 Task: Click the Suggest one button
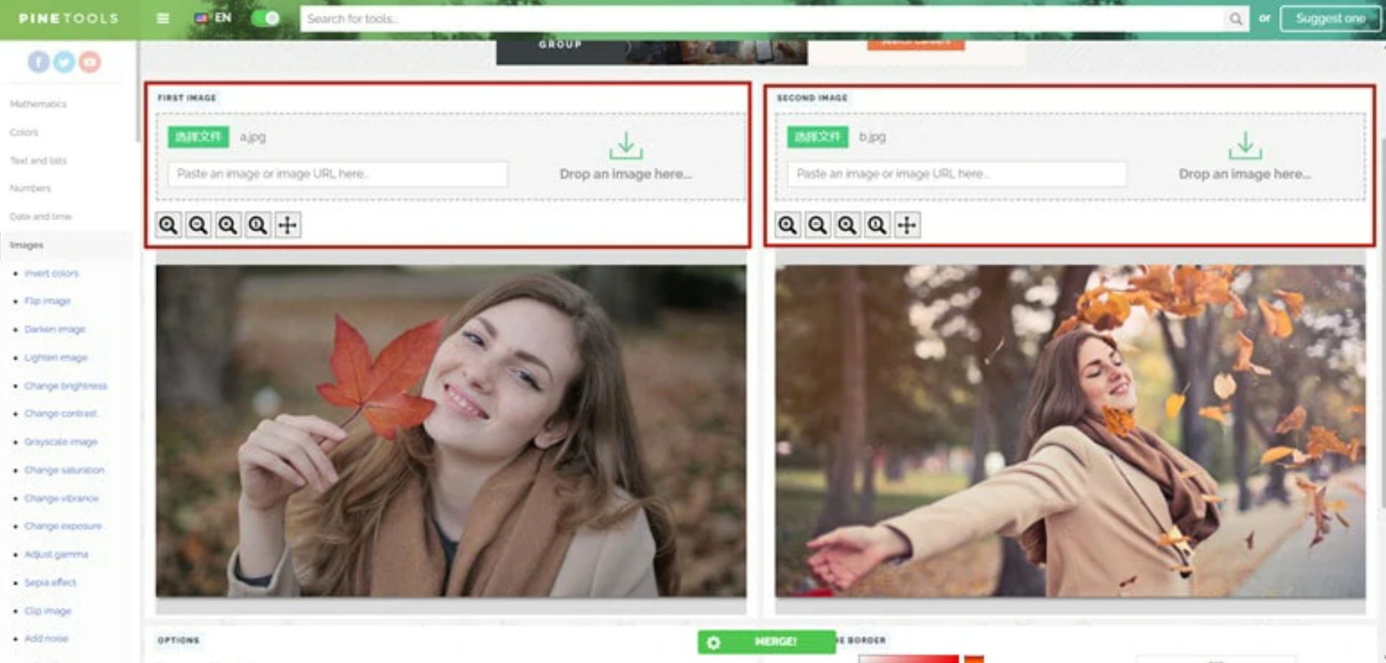(x=1330, y=19)
